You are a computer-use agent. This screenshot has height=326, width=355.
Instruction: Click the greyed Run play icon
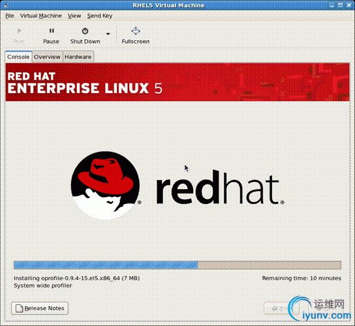[x=19, y=31]
